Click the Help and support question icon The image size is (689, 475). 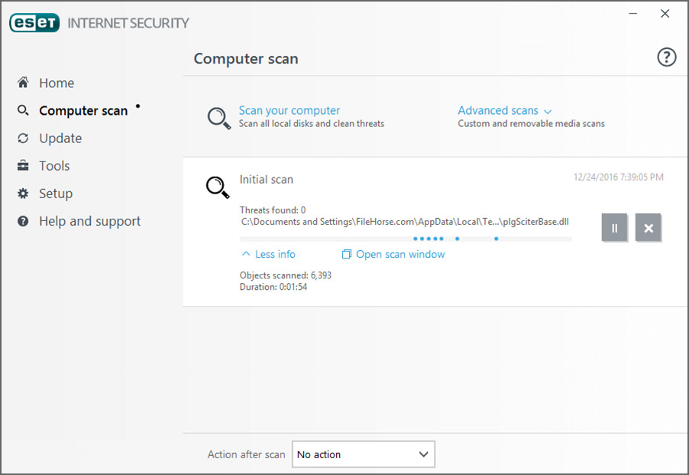tap(23, 221)
